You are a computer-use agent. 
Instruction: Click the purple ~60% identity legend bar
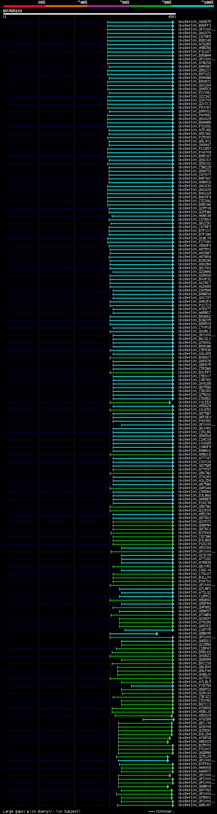108,6
